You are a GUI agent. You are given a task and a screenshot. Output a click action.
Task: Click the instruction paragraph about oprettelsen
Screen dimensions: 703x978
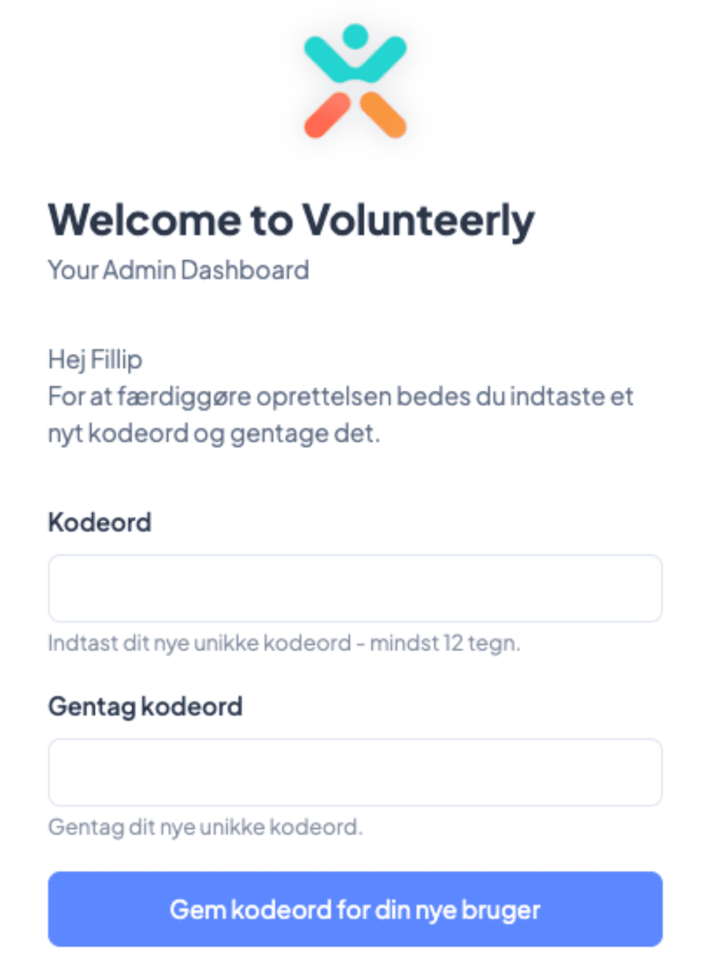(341, 412)
